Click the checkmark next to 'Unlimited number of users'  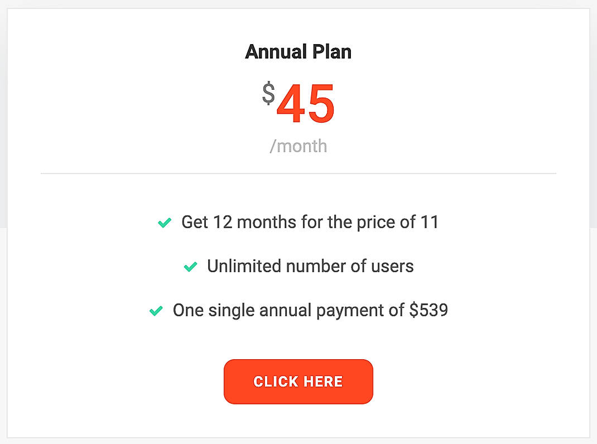[190, 266]
